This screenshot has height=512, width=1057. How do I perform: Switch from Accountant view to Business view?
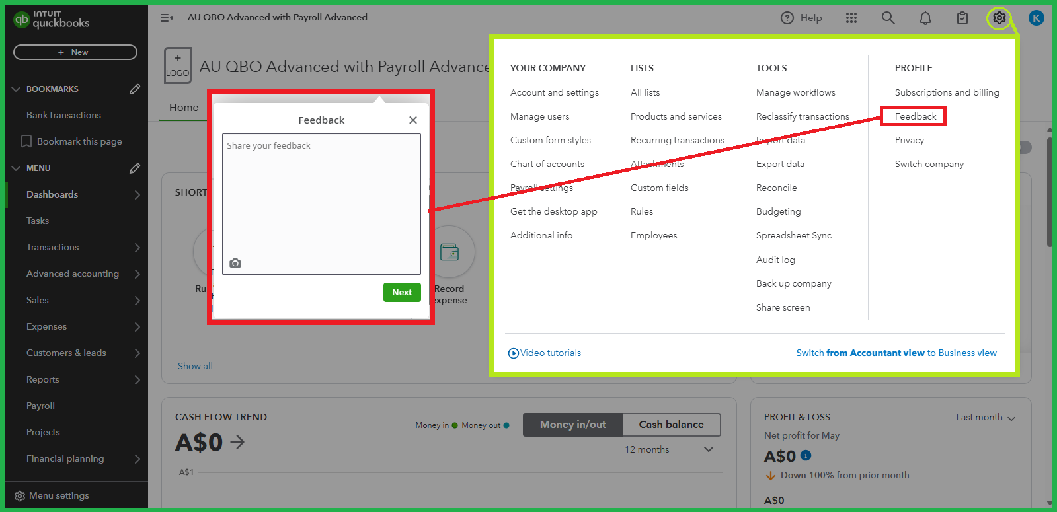896,353
